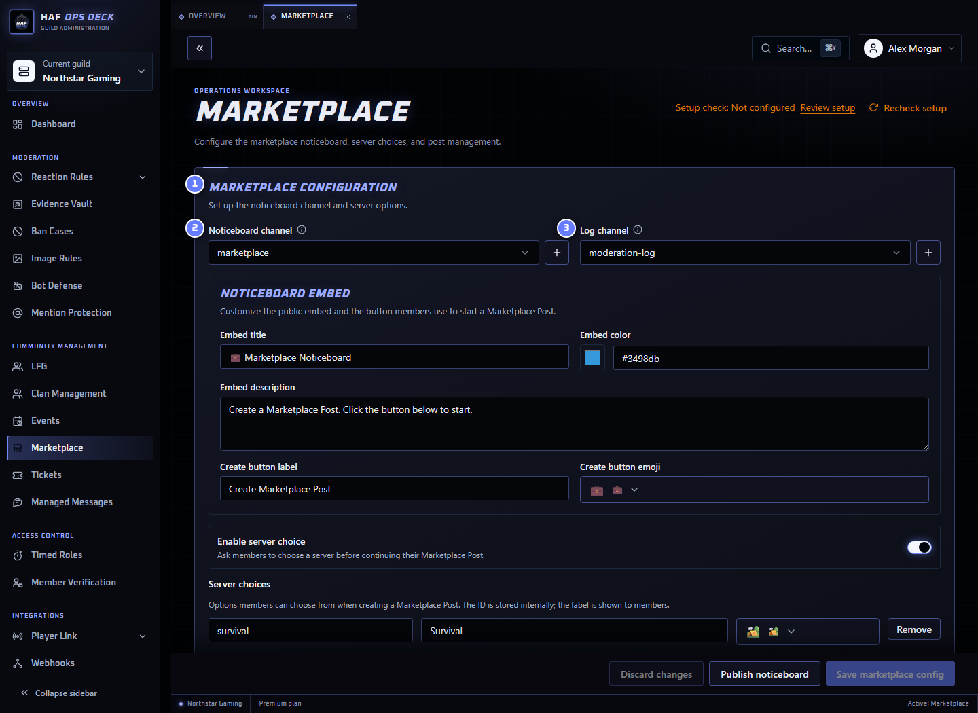Screen dimensions: 978x713
Task: Click the Timed Roles timer icon
Action: click(x=18, y=555)
